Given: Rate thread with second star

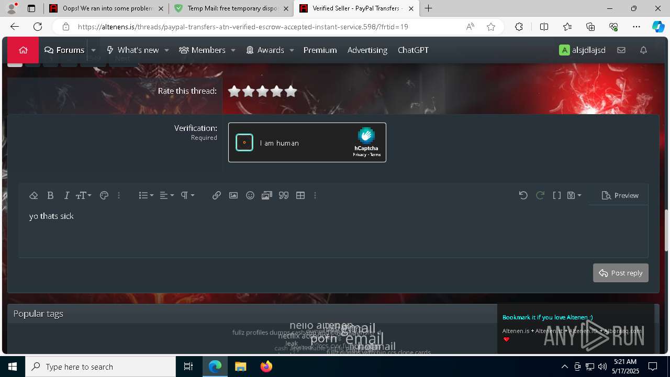Looking at the screenshot, I should click(x=248, y=91).
